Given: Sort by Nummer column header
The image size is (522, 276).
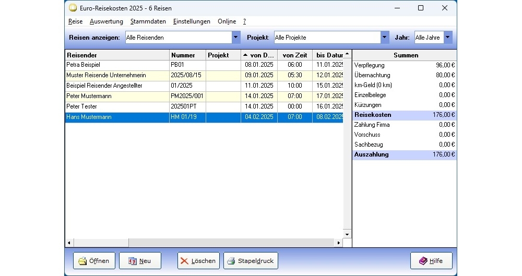Looking at the screenshot, I should tap(187, 55).
